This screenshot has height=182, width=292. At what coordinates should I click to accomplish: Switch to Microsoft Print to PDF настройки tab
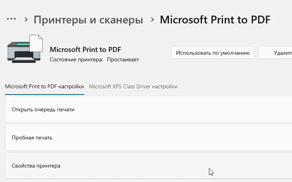[45, 86]
